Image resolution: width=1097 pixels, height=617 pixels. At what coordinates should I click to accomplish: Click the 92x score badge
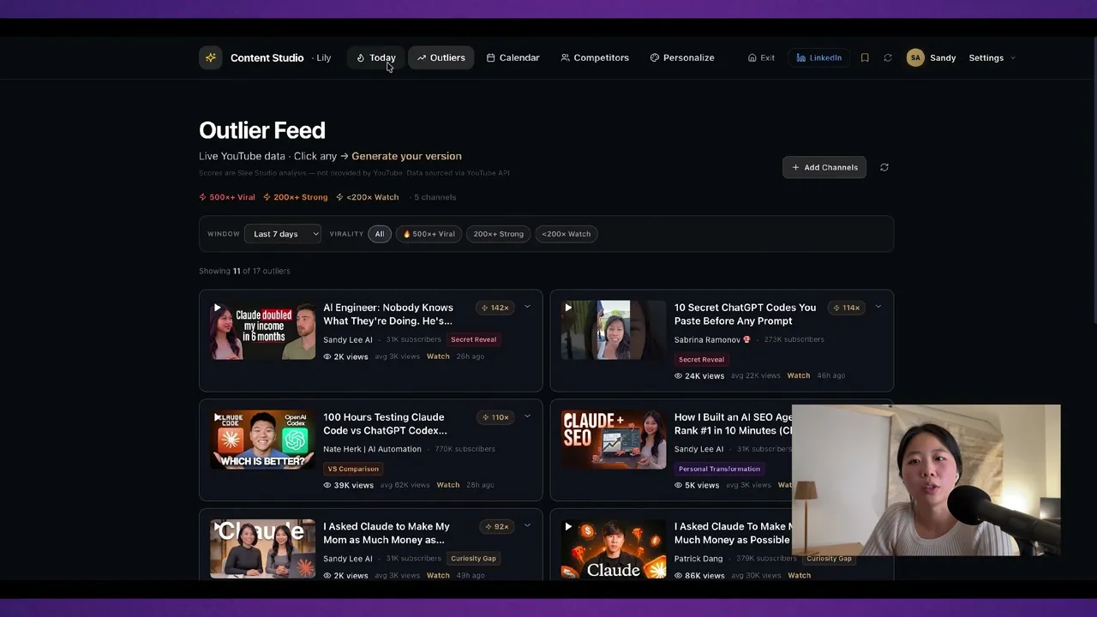[496, 527]
